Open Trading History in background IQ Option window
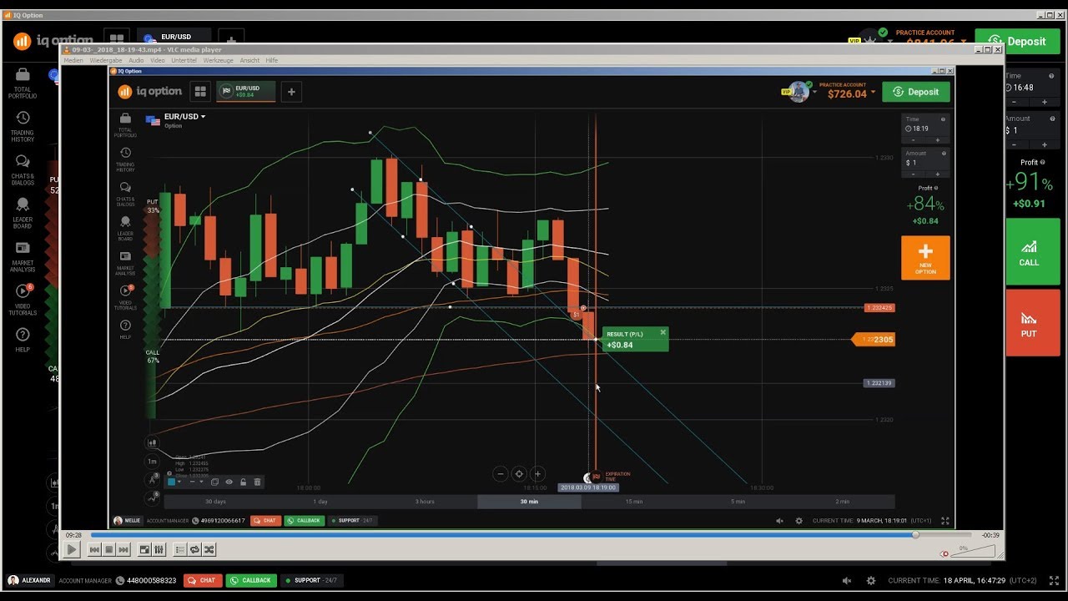This screenshot has width=1068, height=601. 23,127
